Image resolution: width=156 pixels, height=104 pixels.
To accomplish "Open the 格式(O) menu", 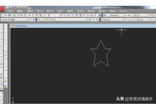I will [x=50, y=11].
